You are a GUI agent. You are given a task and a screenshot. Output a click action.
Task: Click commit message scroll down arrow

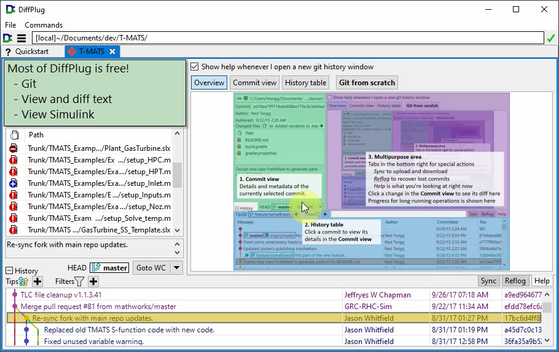click(x=177, y=253)
